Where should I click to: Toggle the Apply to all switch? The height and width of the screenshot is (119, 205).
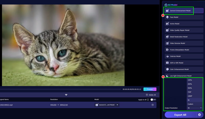[x=153, y=100]
